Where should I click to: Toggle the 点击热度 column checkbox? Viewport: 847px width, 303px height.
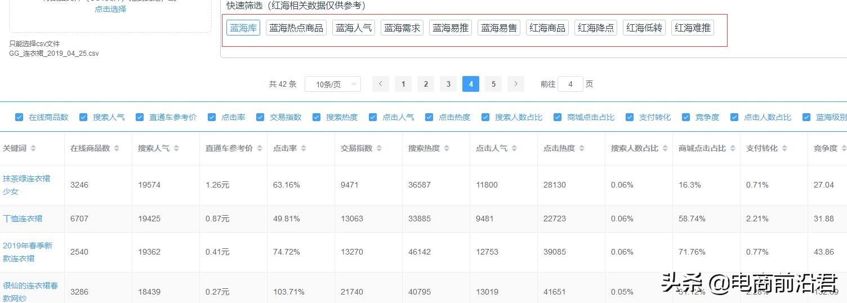pos(429,117)
